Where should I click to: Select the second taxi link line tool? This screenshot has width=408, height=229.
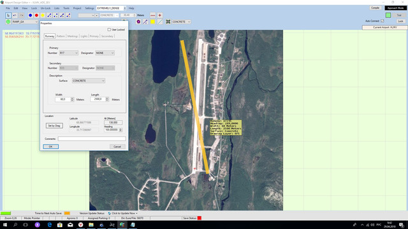pos(55,15)
